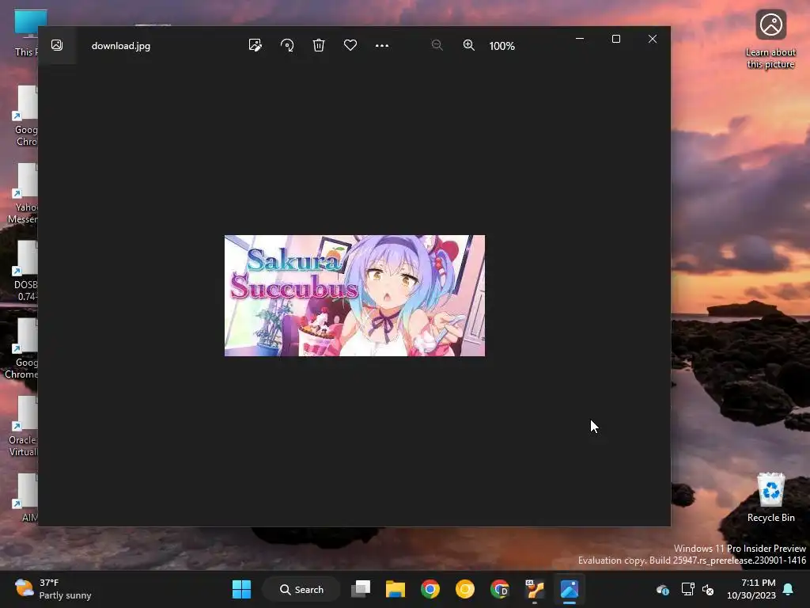
Task: Open Task View from the taskbar
Action: (x=361, y=589)
